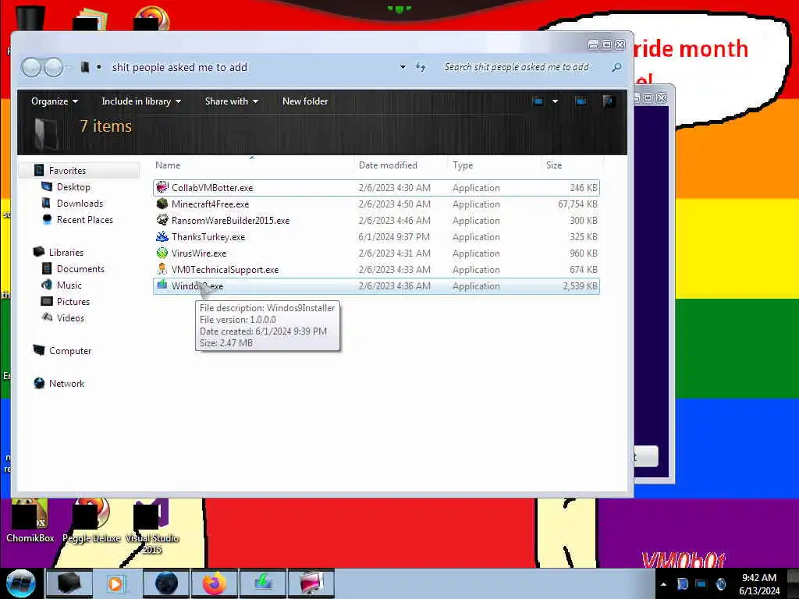Open Pictures library

click(x=73, y=301)
